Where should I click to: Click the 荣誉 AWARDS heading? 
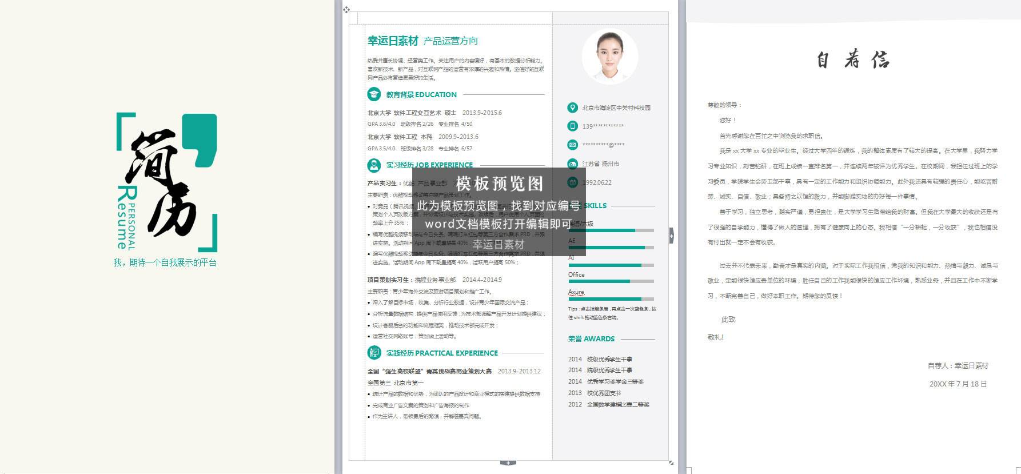591,338
